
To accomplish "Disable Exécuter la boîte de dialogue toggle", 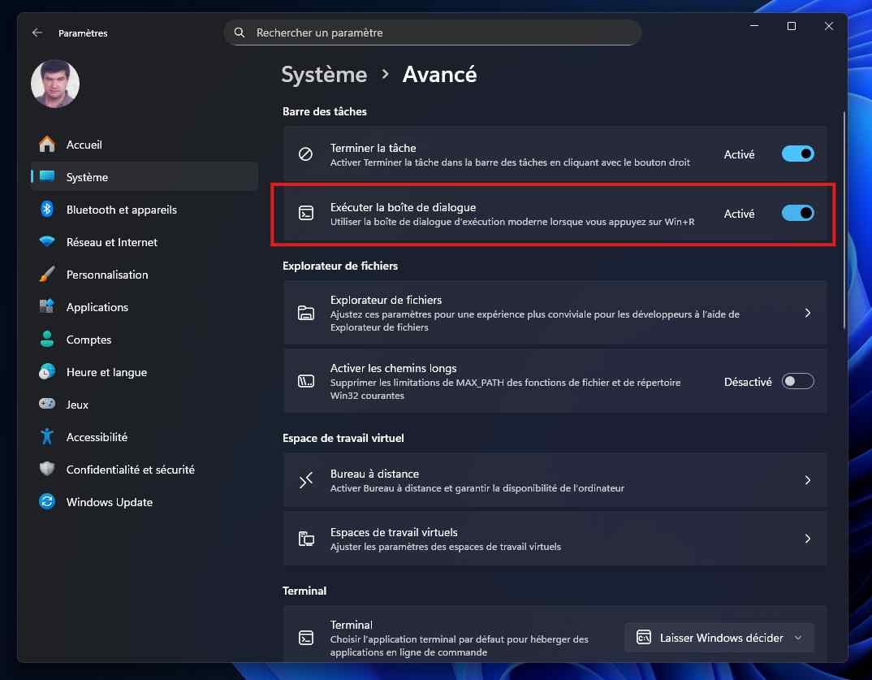I will point(797,214).
